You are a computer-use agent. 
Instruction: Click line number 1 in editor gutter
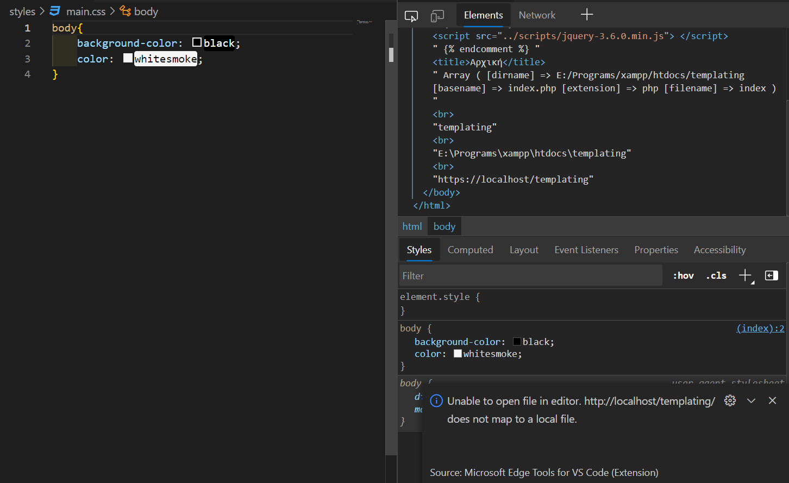(27, 28)
